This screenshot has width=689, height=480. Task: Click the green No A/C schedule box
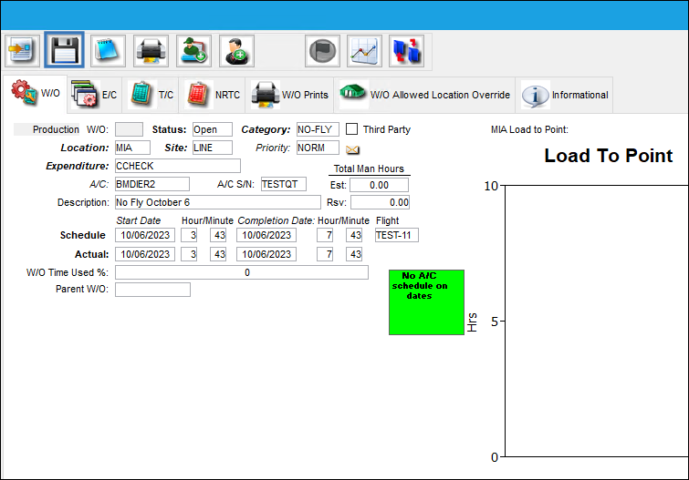[x=426, y=302]
